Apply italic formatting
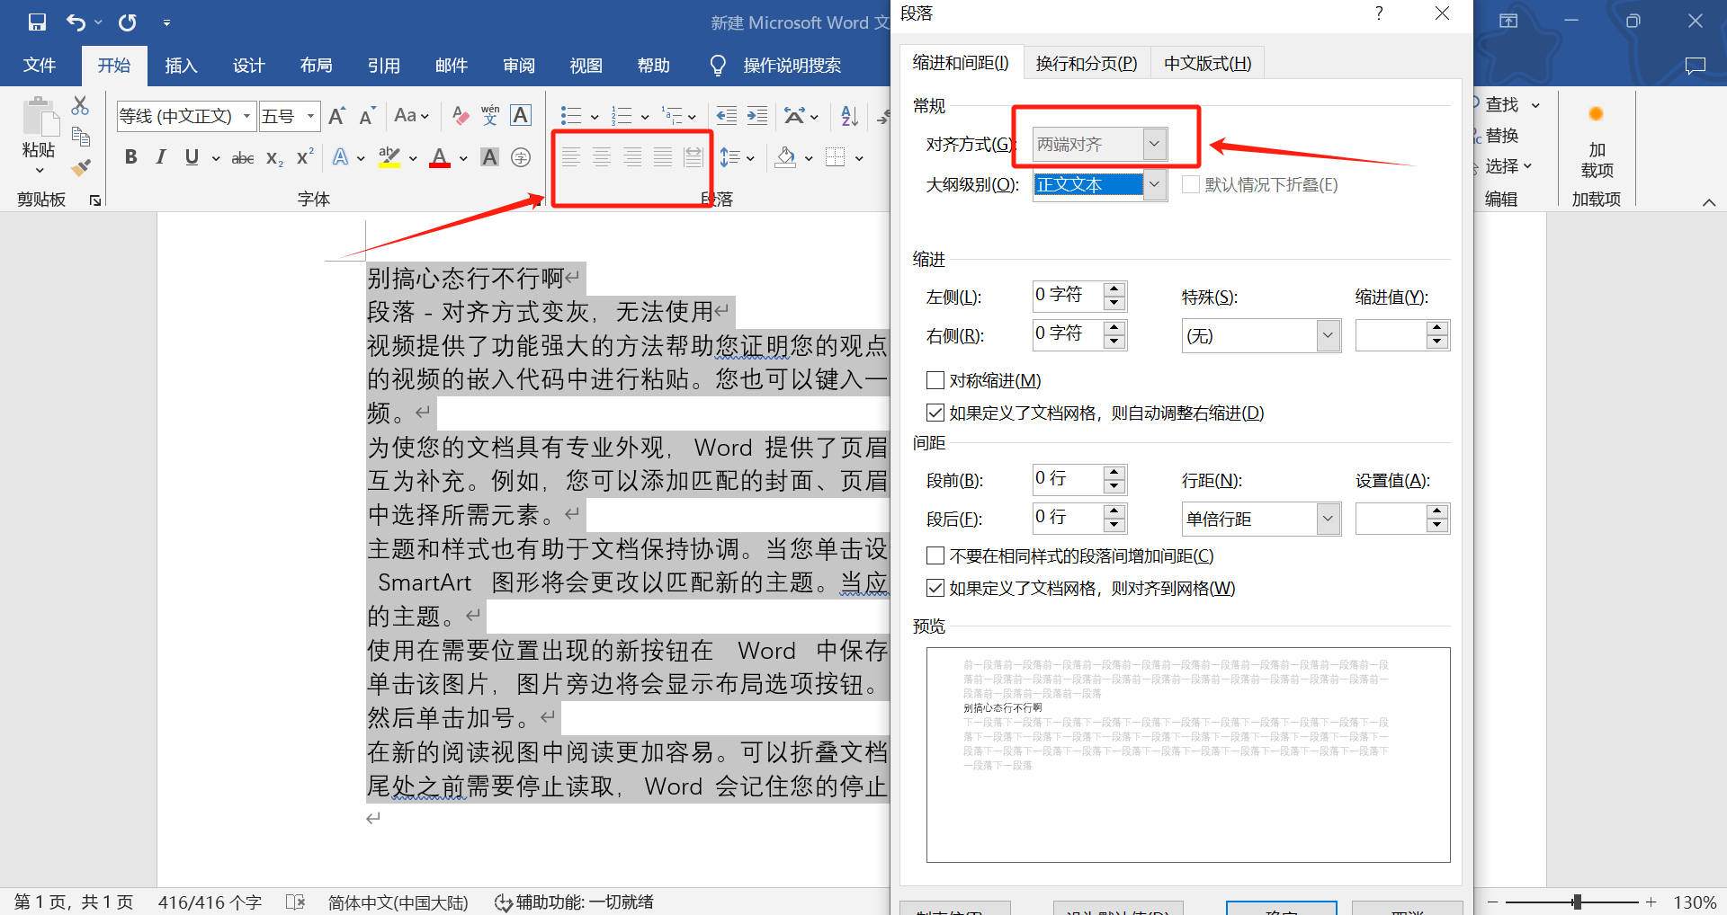This screenshot has height=915, width=1727. point(161,156)
